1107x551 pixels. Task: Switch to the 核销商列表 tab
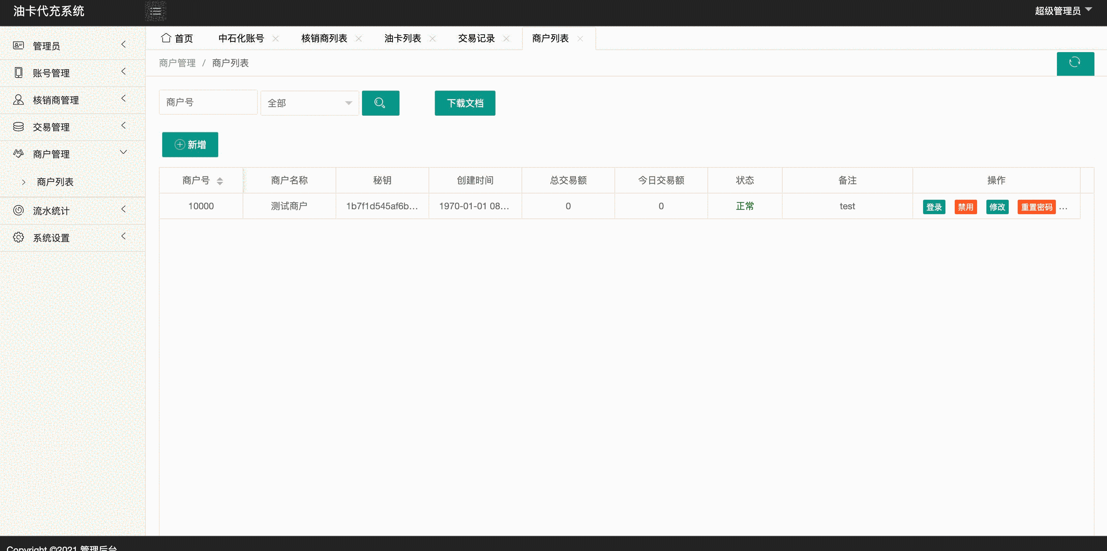click(x=324, y=39)
